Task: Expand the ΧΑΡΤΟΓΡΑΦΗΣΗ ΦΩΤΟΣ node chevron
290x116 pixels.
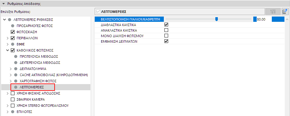Action: click(11, 81)
